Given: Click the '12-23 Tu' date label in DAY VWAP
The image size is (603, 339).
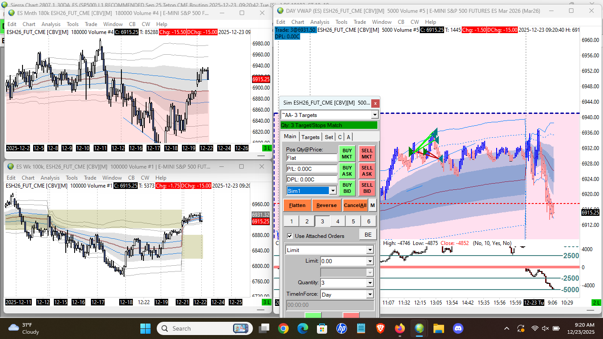Looking at the screenshot, I should click(534, 303).
